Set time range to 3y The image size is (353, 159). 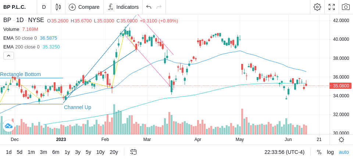[x=78, y=152]
